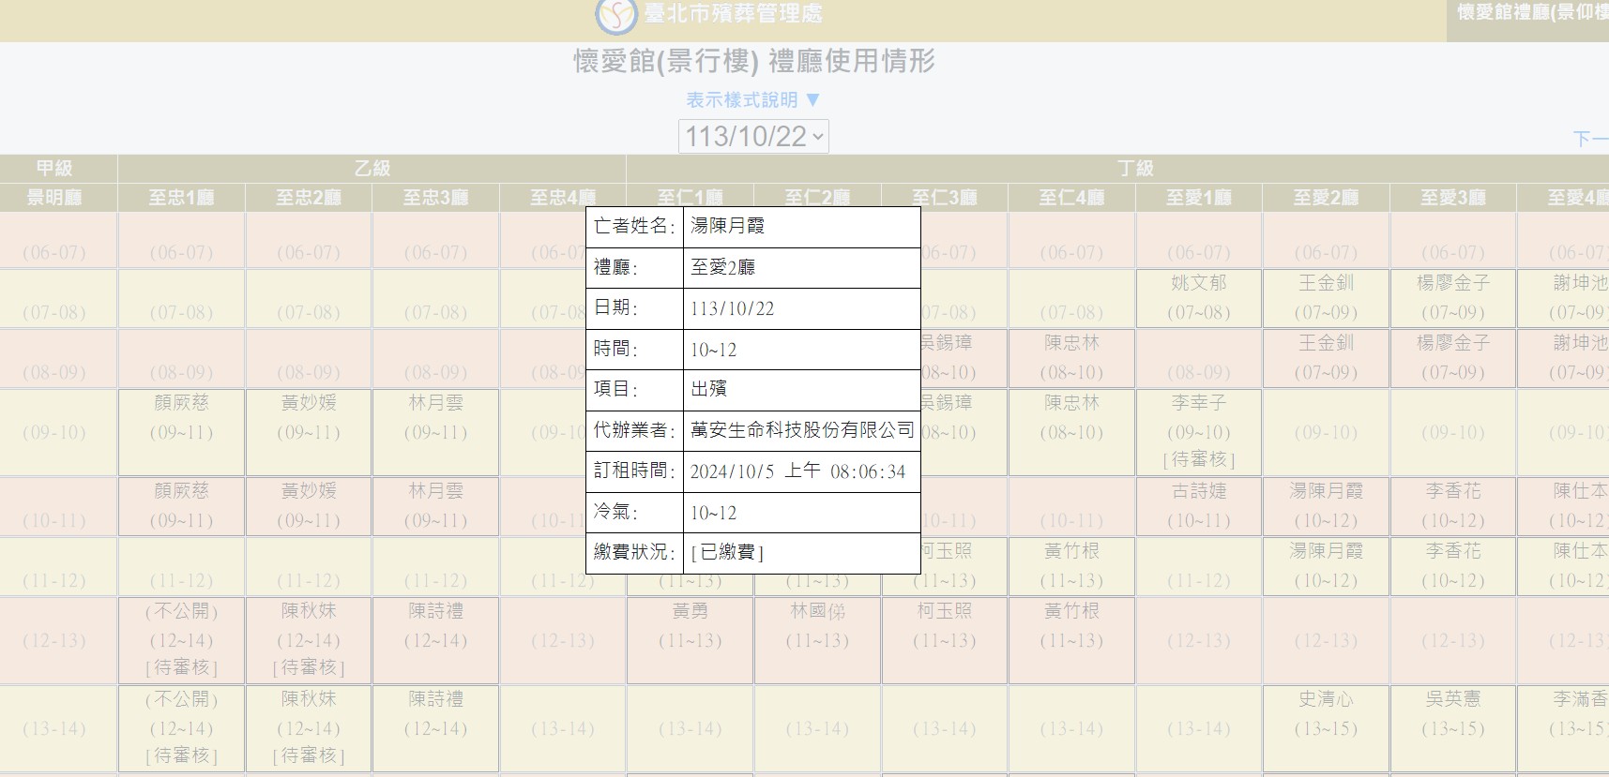Select 吳英憲 13~15 booking in 至愛3廳

point(1452,714)
